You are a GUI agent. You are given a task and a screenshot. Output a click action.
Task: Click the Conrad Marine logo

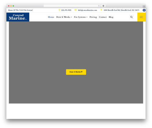pos(18,17)
